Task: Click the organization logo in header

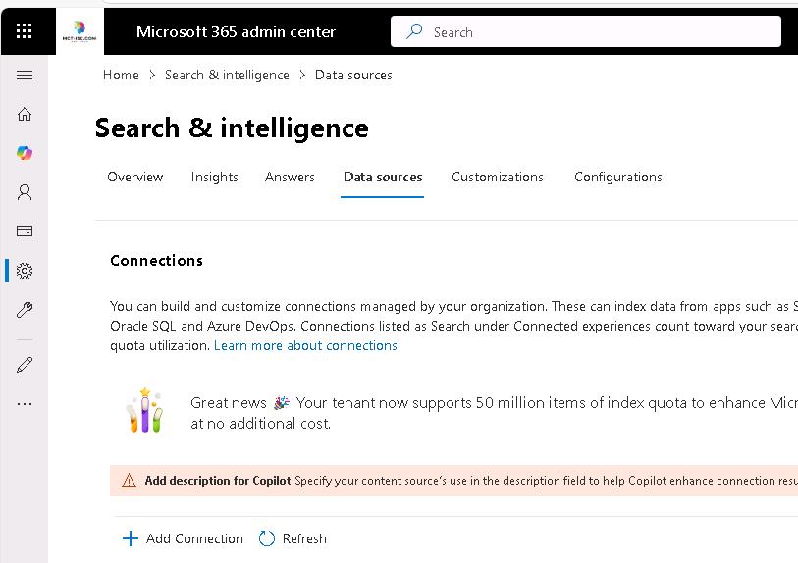Action: 80,31
